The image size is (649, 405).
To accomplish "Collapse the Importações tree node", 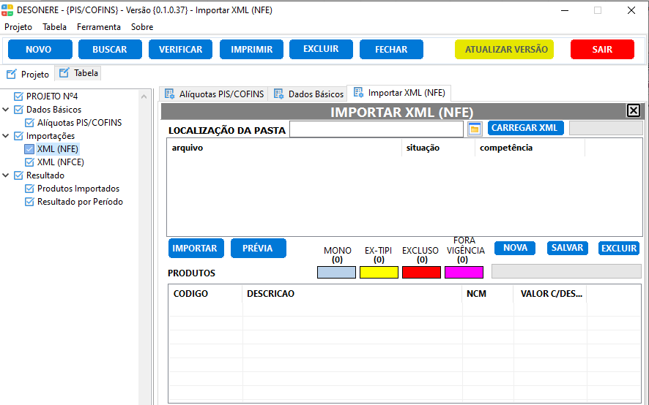I will click(7, 136).
